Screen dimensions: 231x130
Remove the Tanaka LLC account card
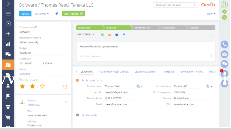click(66, 102)
